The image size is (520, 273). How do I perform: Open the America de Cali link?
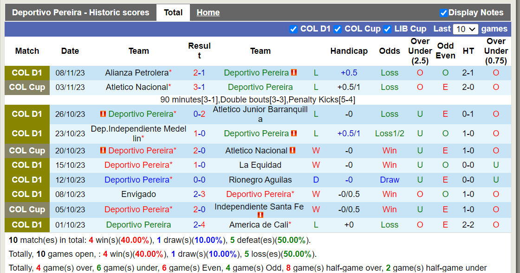click(x=260, y=225)
